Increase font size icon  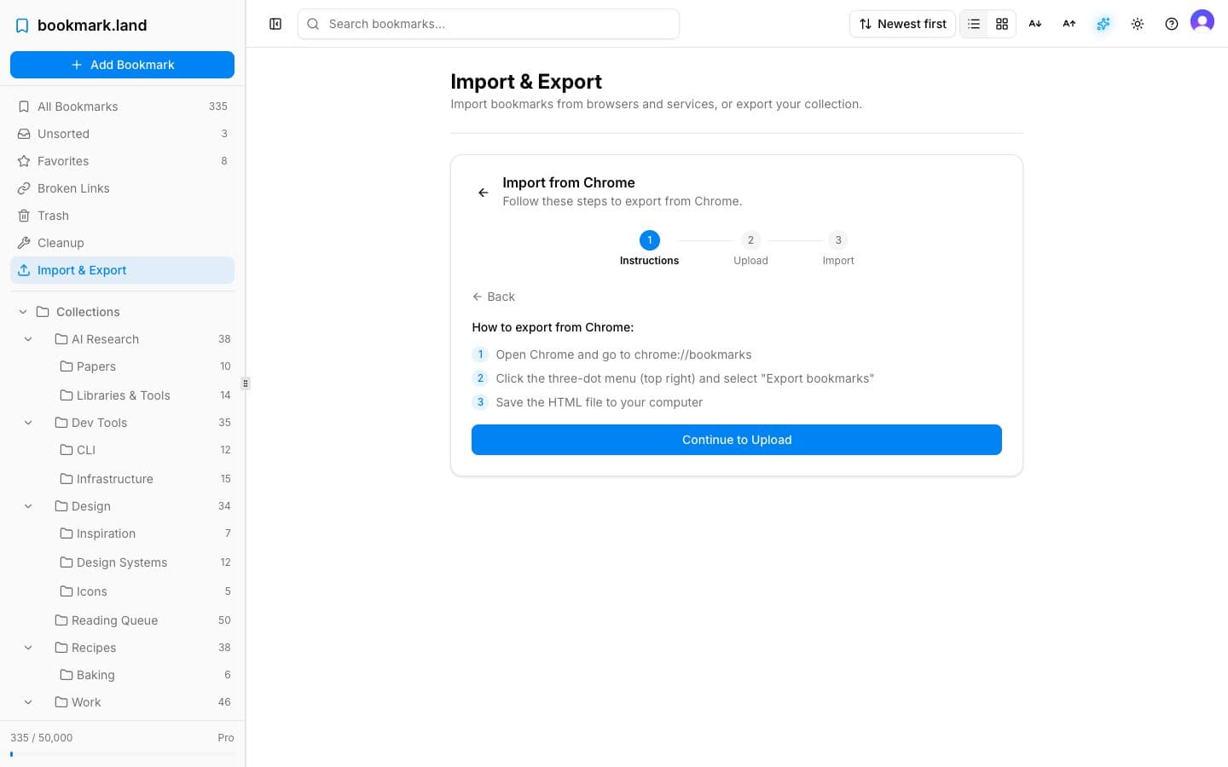(x=1069, y=24)
